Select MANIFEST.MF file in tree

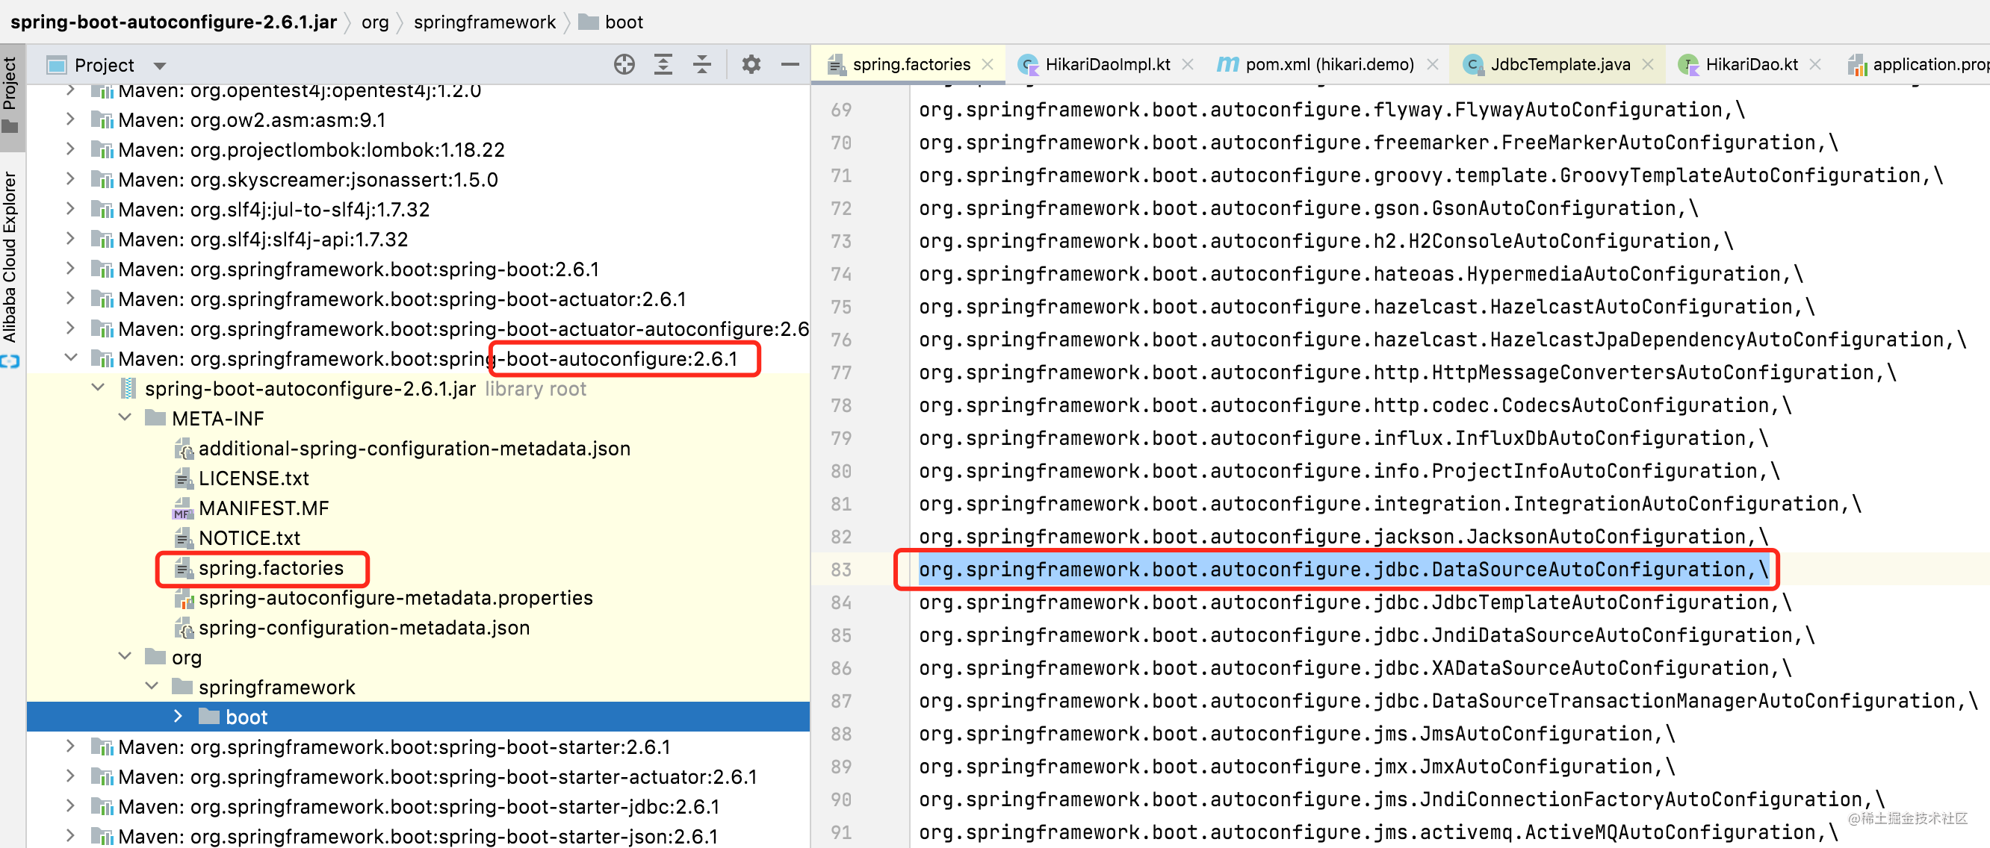coord(263,508)
